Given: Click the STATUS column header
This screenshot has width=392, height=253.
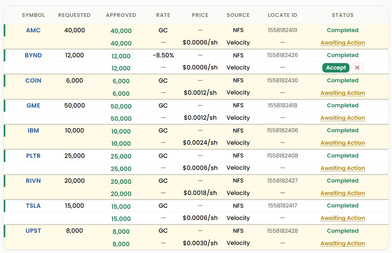Looking at the screenshot, I should click(x=343, y=15).
